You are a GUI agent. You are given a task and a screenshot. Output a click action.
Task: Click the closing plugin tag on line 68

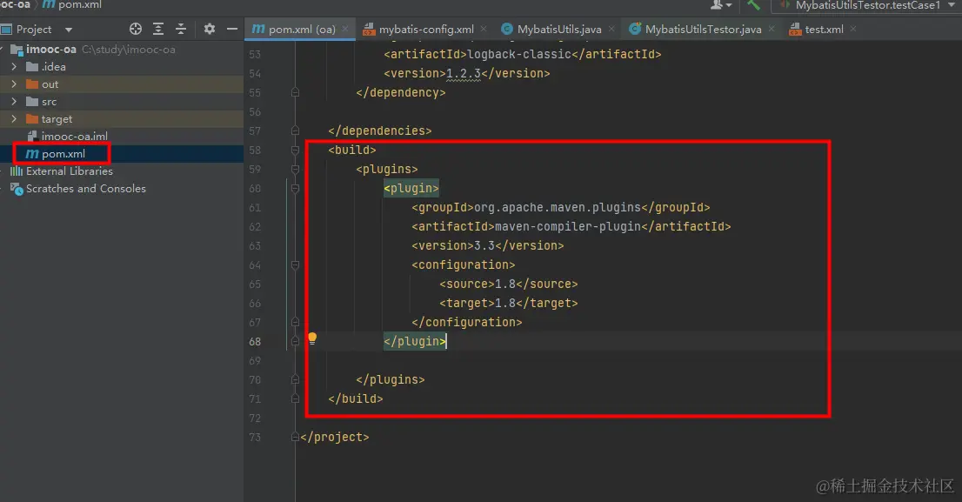click(415, 341)
